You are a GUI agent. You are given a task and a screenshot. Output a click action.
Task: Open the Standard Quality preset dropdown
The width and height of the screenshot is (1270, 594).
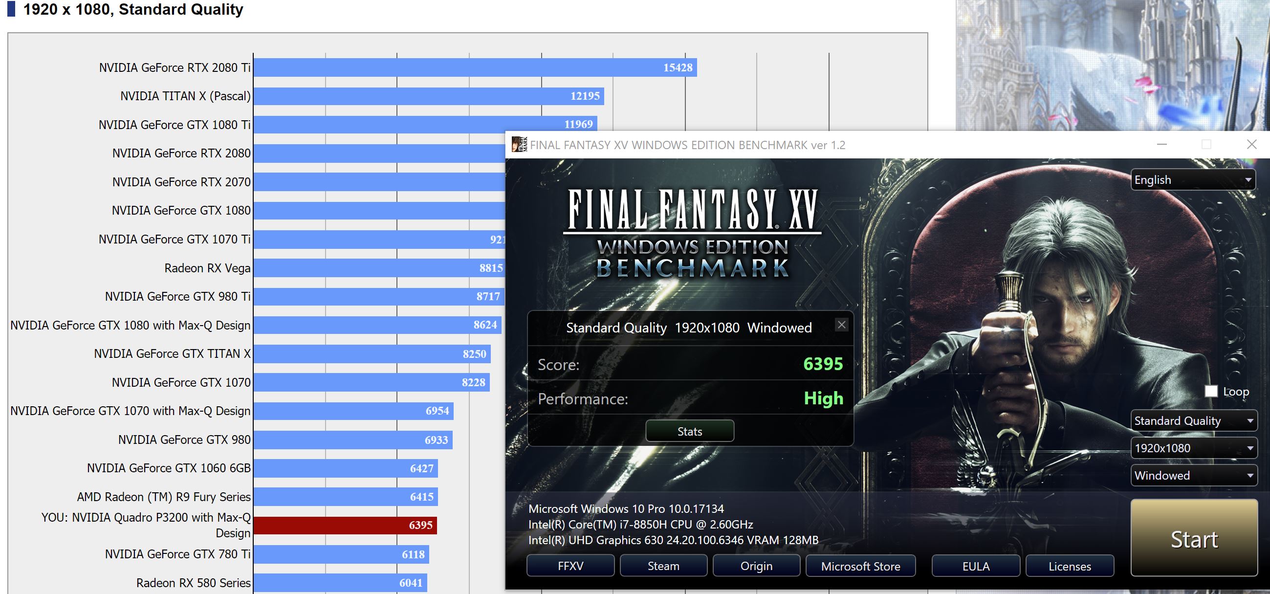pyautogui.click(x=1194, y=420)
